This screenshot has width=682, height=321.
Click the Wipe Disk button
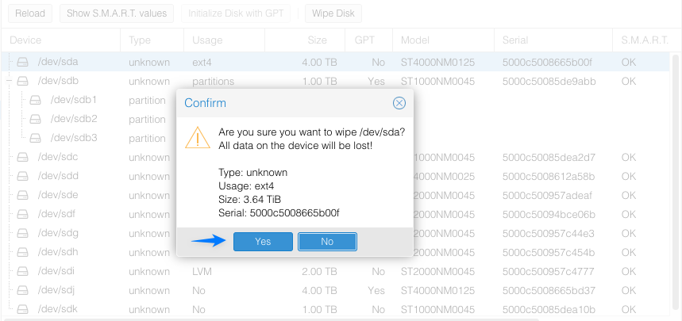pyautogui.click(x=333, y=13)
